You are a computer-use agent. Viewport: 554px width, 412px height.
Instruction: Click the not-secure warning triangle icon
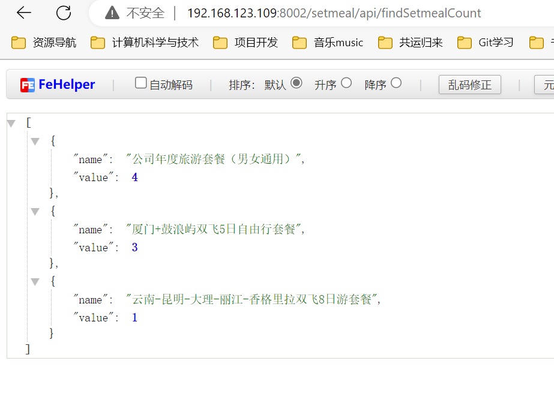(x=112, y=13)
